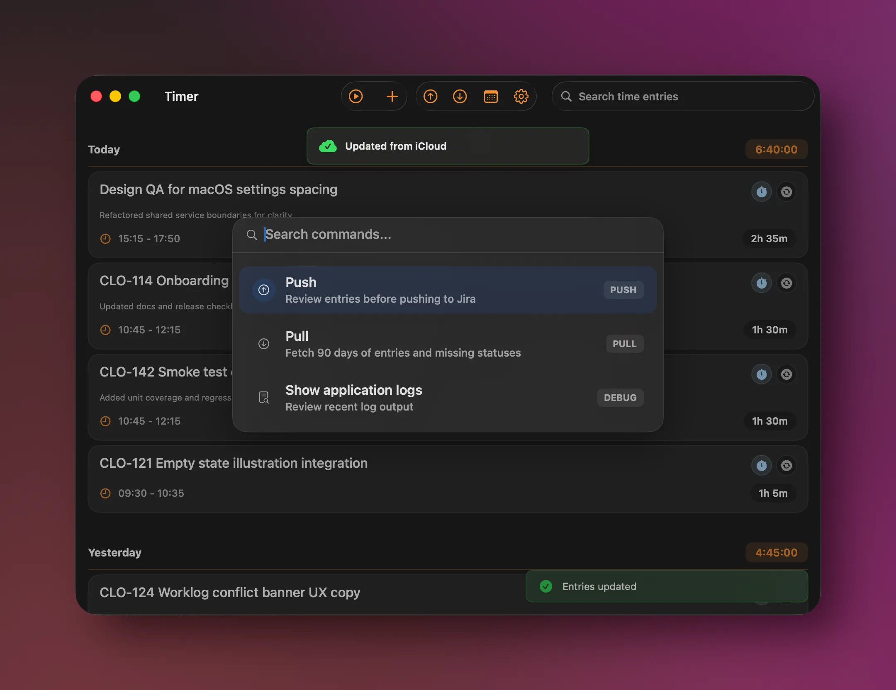Select the Push command row
The image size is (896, 690).
click(x=448, y=290)
